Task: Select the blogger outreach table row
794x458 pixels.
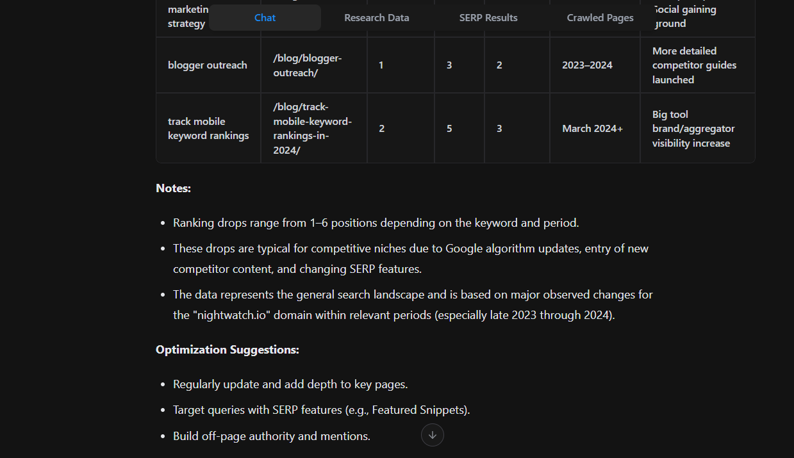Action: 207,65
